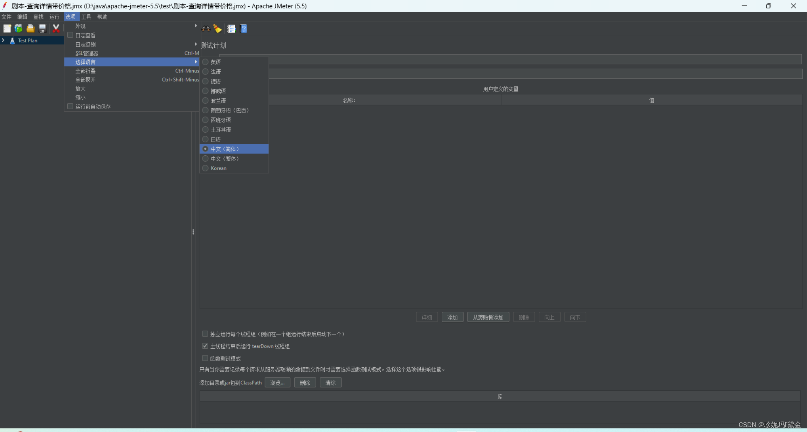Open the 运行 menu
This screenshot has height=432, width=807.
coord(54,17)
